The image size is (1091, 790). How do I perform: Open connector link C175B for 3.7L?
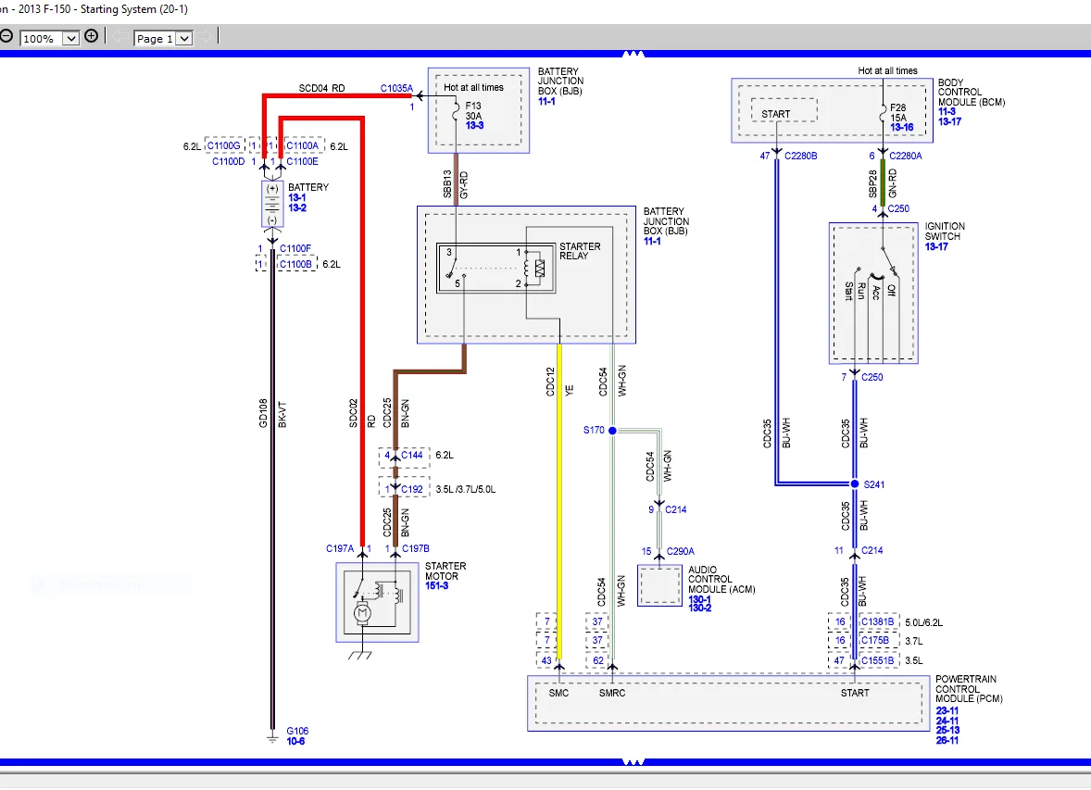pyautogui.click(x=874, y=640)
